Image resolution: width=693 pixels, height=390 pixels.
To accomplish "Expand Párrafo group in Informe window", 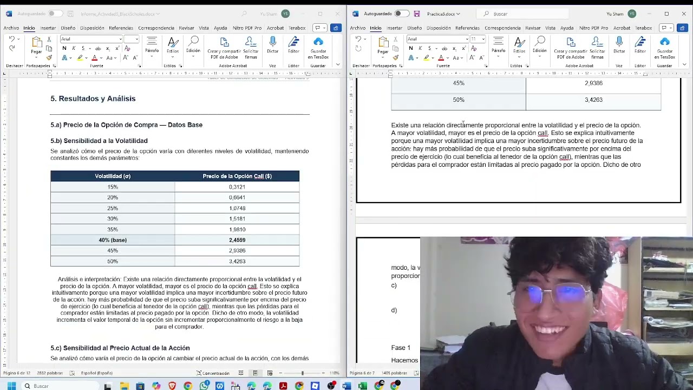I will (152, 47).
